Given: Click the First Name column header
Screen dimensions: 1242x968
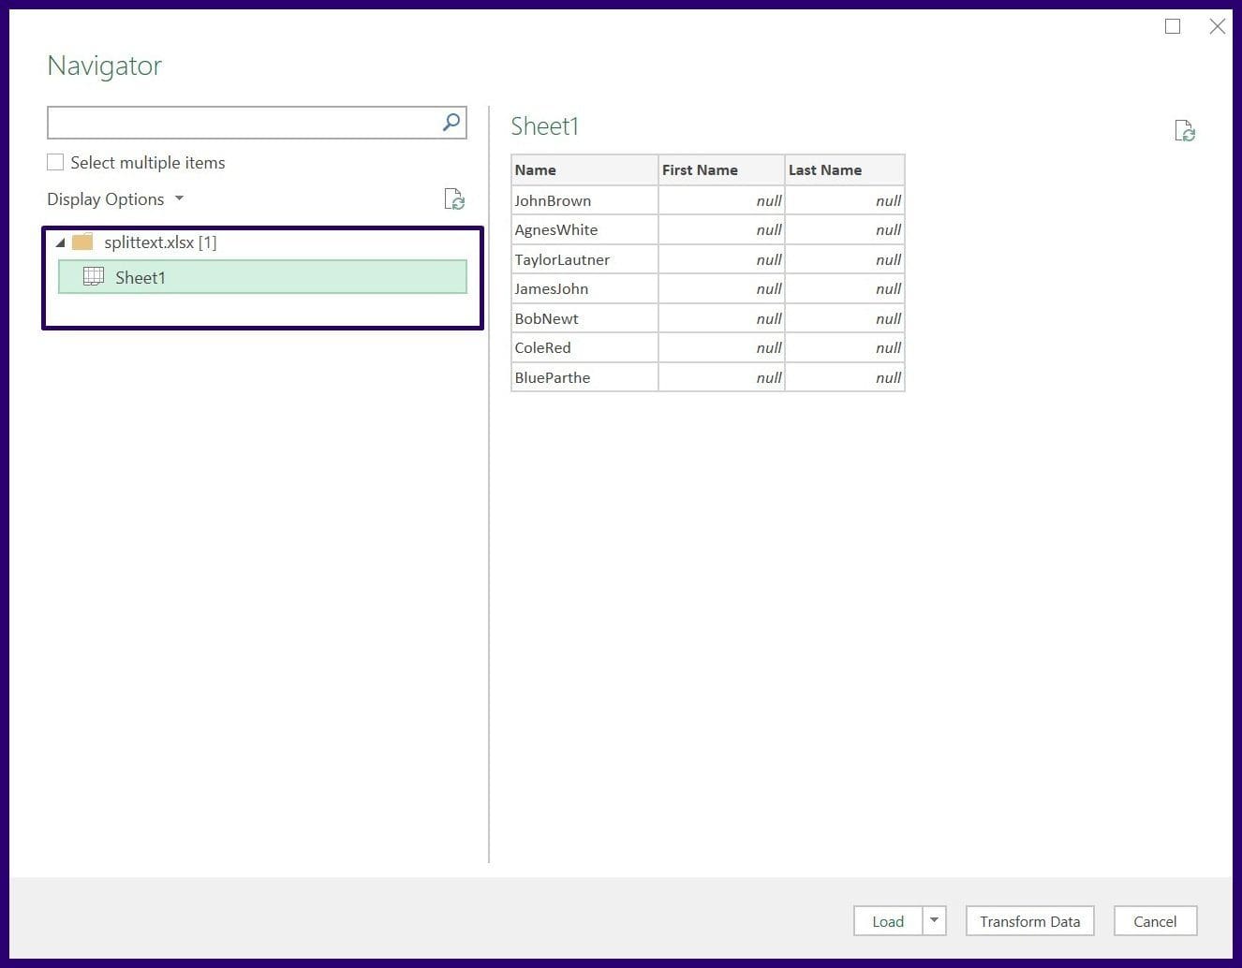Looking at the screenshot, I should 721,169.
